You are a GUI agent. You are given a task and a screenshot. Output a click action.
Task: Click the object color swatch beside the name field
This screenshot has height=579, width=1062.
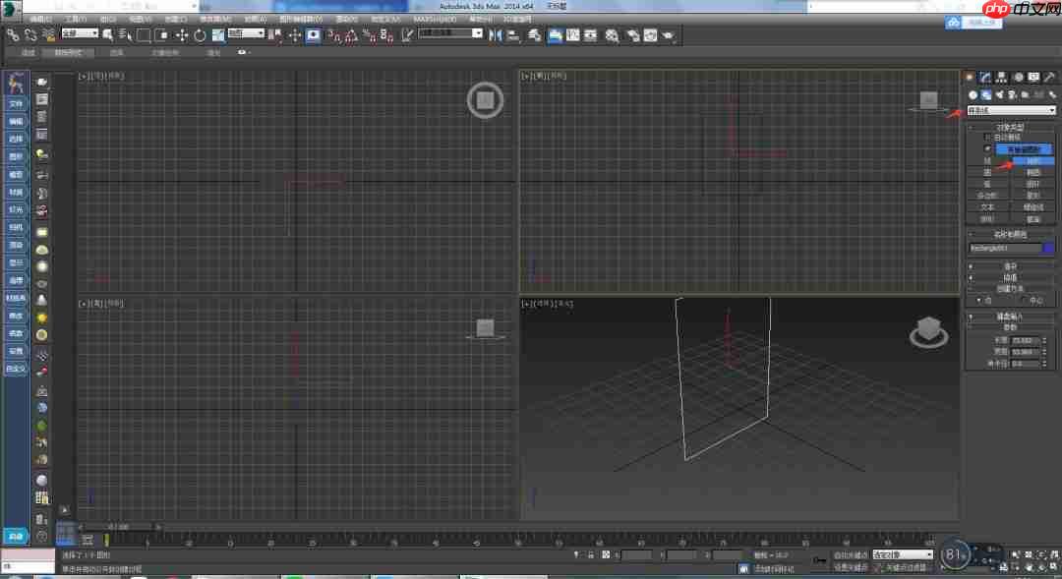pyautogui.click(x=1046, y=248)
